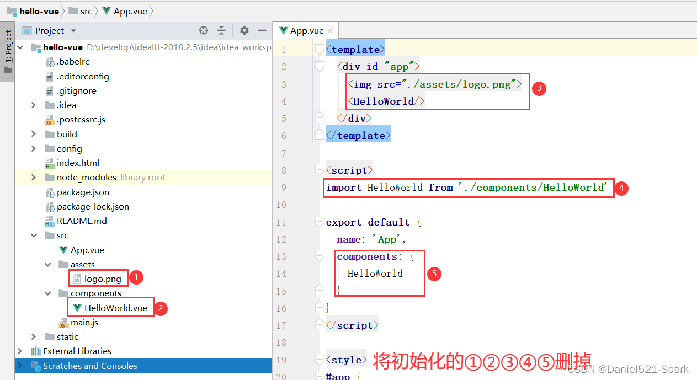The width and height of the screenshot is (697, 380).
Task: Fold the template block at line 1
Action: click(x=318, y=49)
